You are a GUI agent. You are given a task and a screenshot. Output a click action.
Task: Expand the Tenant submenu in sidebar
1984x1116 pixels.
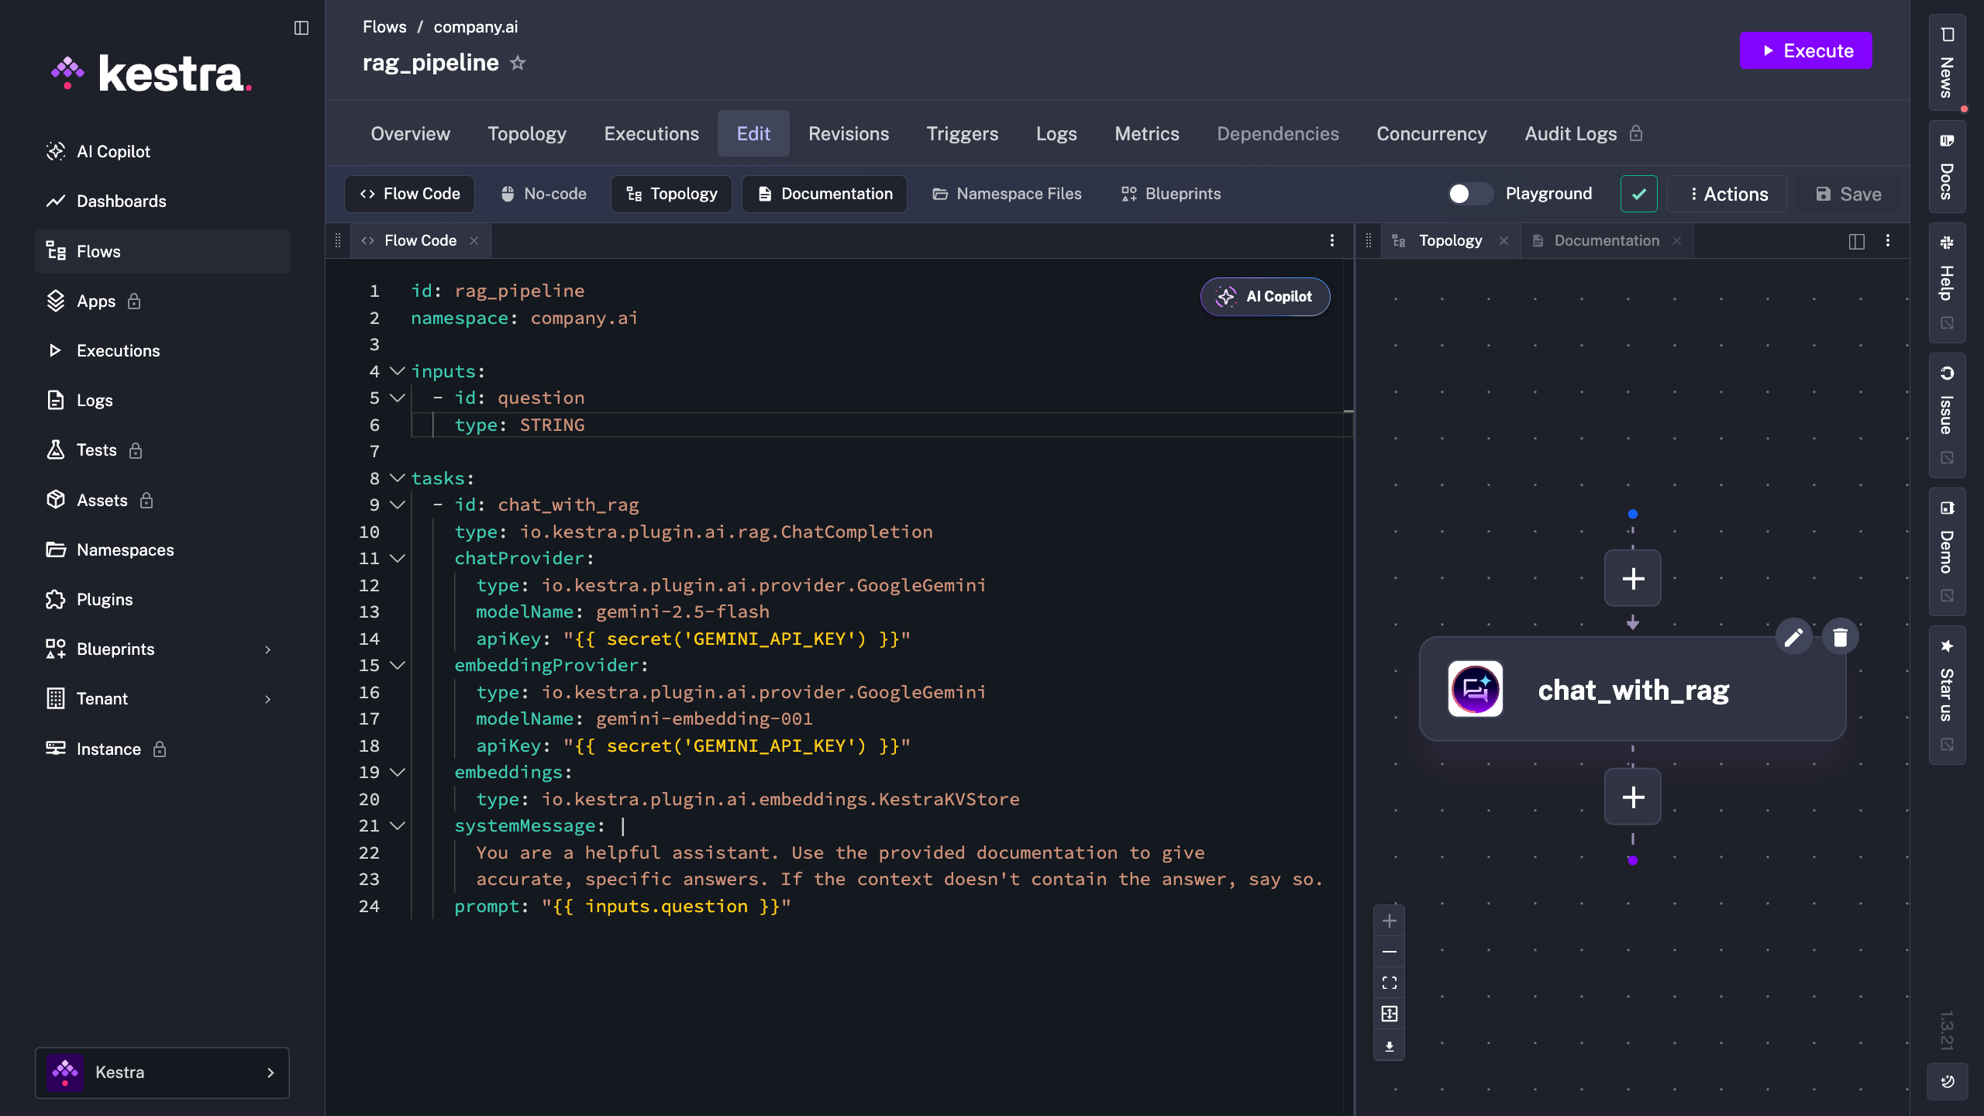tap(268, 699)
